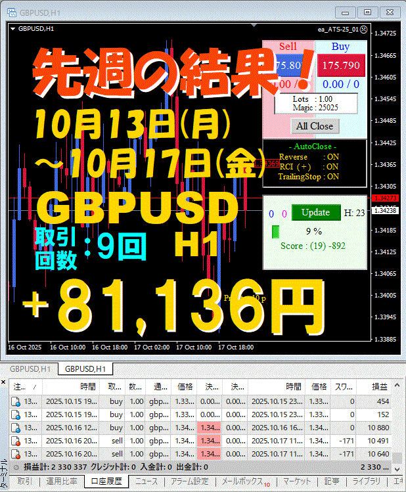Click the profit value 10 491
This screenshot has height=492, width=406.
[378, 441]
